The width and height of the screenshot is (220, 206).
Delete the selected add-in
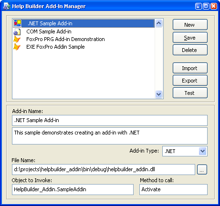(190, 50)
